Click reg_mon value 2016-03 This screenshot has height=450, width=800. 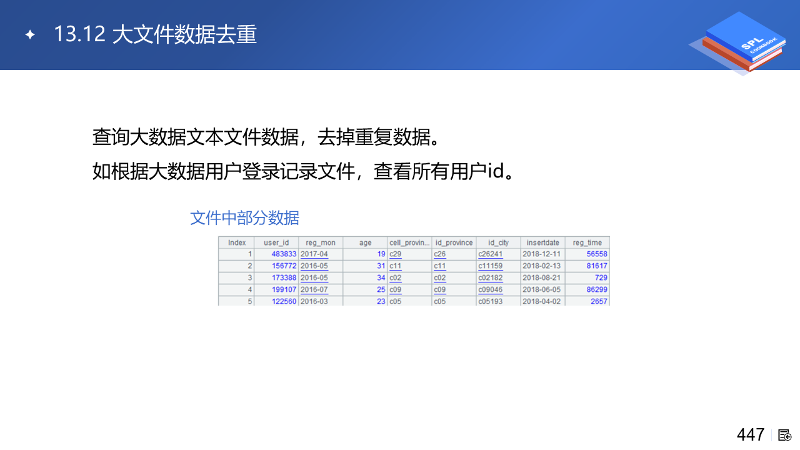click(x=314, y=301)
